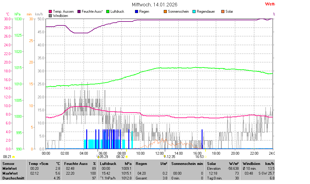Click the chart title Mittwoch, 14.01.2026
The image size is (310, 184).
[155, 5]
